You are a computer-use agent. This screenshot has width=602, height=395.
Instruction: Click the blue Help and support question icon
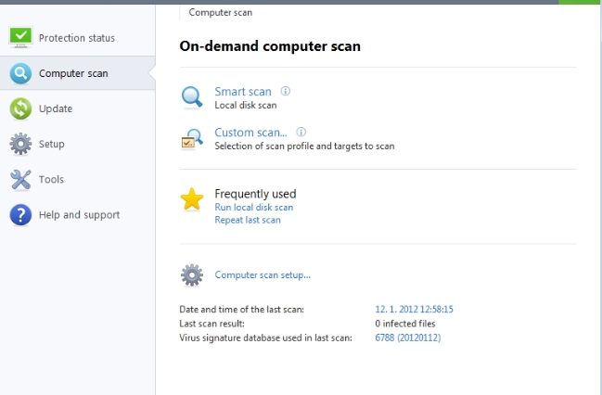[21, 215]
